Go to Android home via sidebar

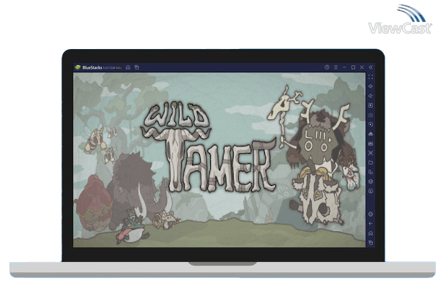coord(371,233)
